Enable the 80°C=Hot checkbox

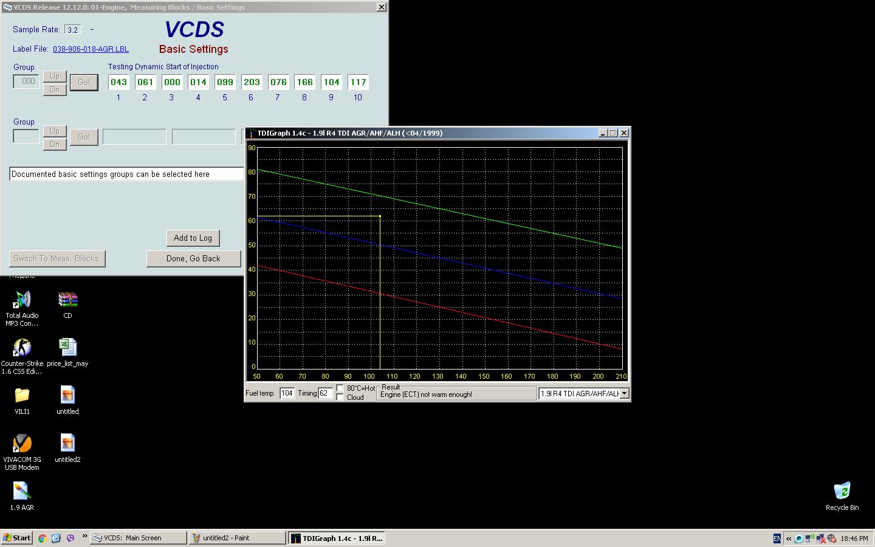coord(340,388)
